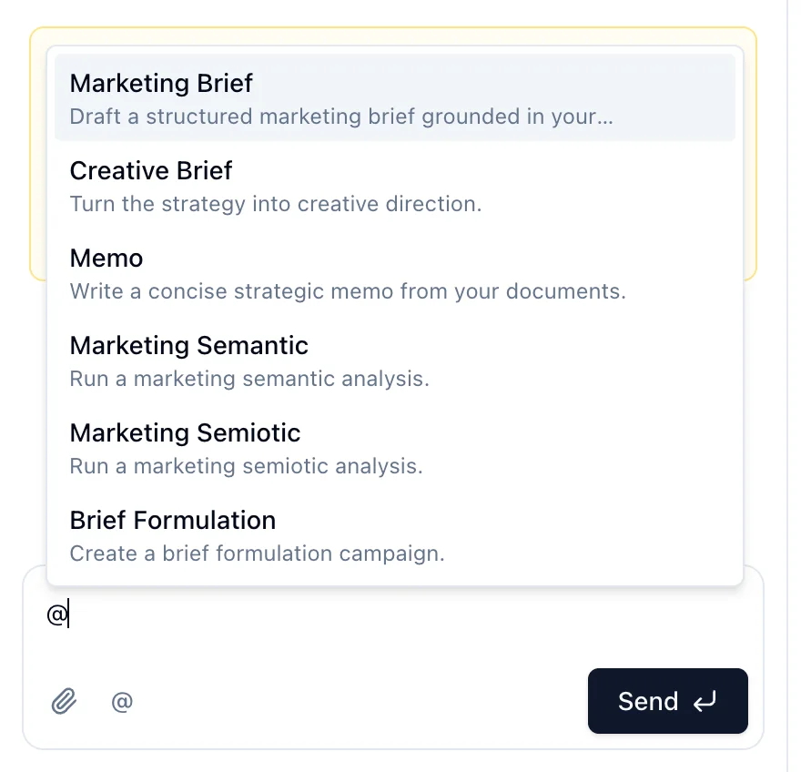Click "Write a concise strategic memo" description
The image size is (801, 772).
pos(348,291)
